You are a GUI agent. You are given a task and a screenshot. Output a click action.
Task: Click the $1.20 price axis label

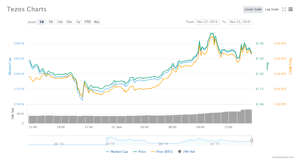coord(259,74)
